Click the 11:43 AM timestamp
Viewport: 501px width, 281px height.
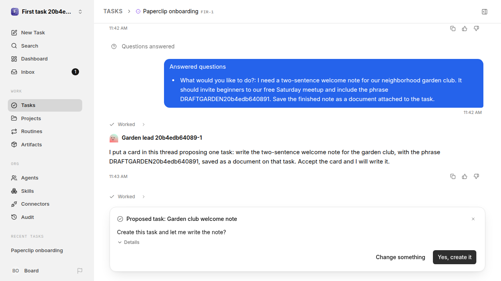click(118, 176)
